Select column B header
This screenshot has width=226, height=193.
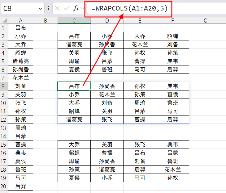pos(46,20)
